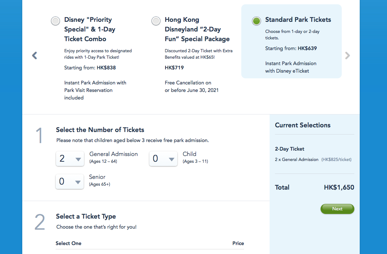Click the step 1 number indicator
The width and height of the screenshot is (387, 254).
[39, 136]
